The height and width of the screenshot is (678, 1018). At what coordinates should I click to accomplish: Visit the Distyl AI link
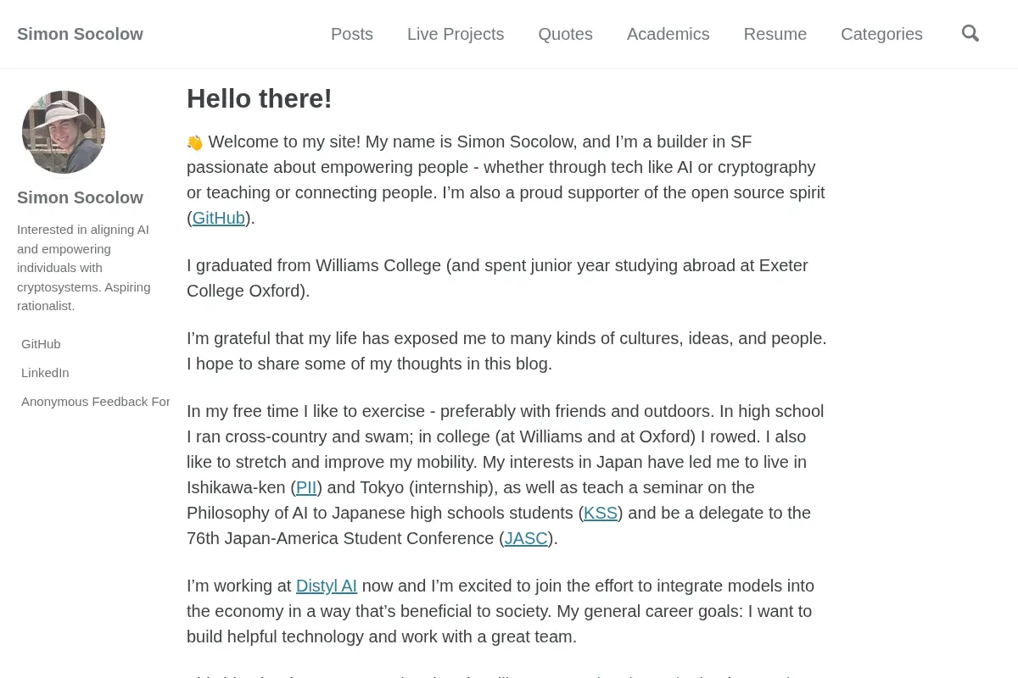pos(327,586)
